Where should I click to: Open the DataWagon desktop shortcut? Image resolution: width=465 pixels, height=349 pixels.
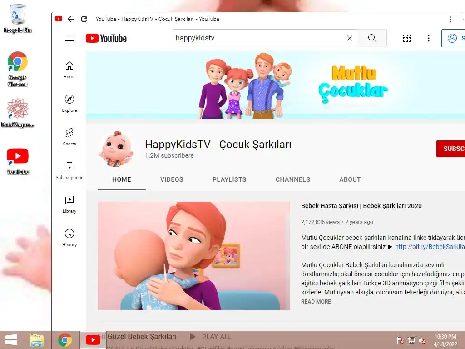tap(18, 113)
